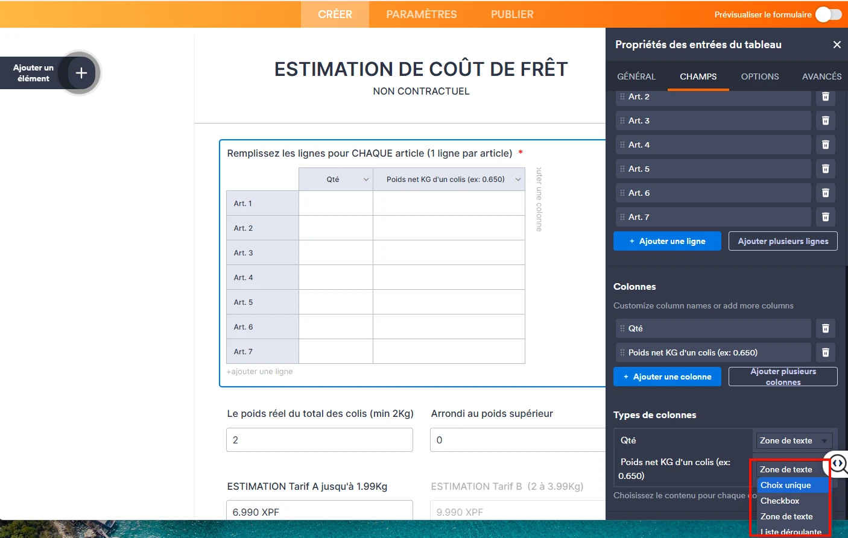The height and width of the screenshot is (538, 848).
Task: Click the weight input field containing 2
Action: 318,440
